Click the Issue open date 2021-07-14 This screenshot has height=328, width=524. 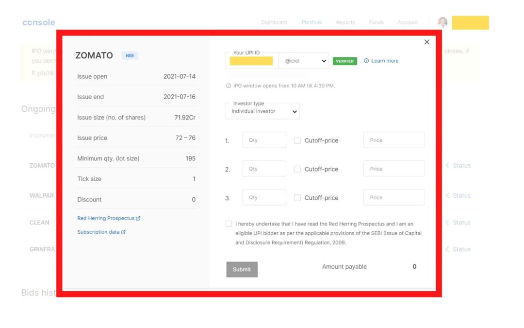(179, 76)
